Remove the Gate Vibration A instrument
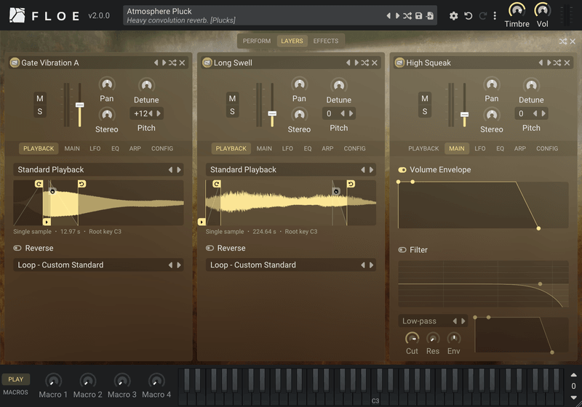Viewport: 582px width, 407px height. [x=183, y=63]
